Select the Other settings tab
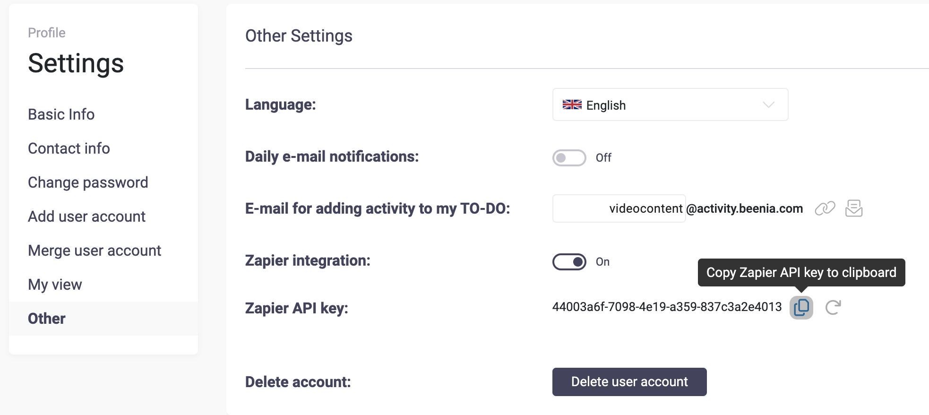The image size is (929, 415). [47, 319]
